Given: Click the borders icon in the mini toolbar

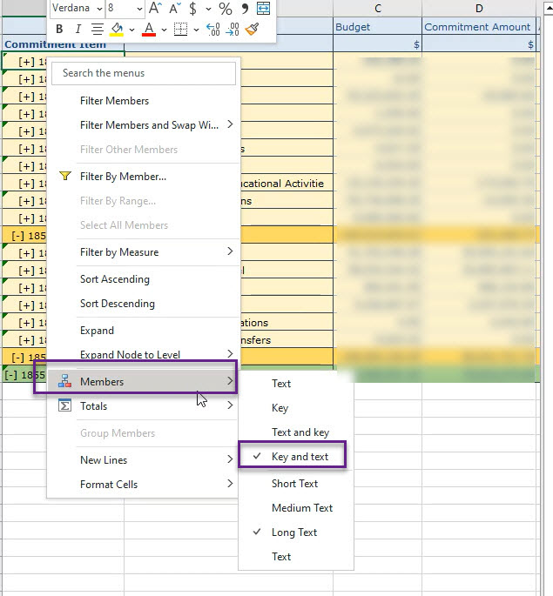Looking at the screenshot, I should coord(180,29).
